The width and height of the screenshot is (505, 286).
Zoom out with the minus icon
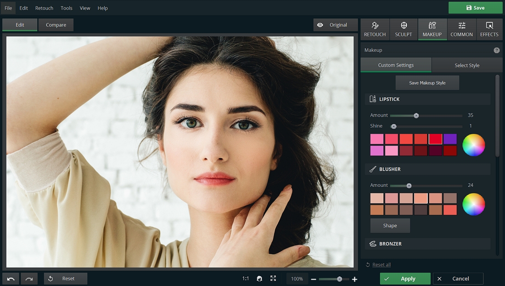(x=314, y=279)
